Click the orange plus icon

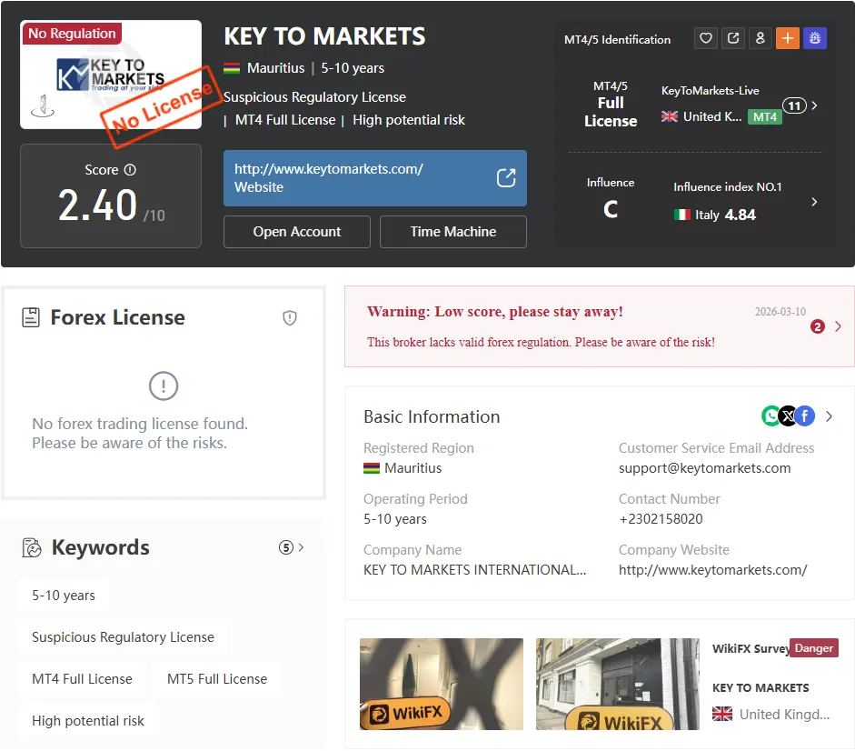click(x=788, y=38)
